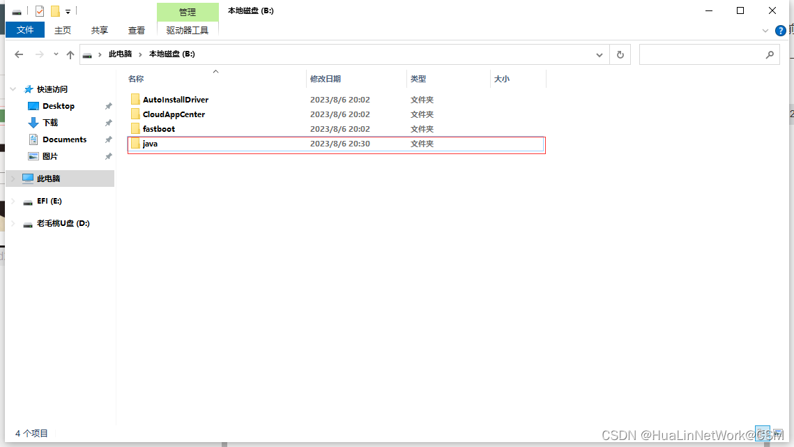Screen dimensions: 794x447
Task: Click the title bar drive icon
Action: click(x=17, y=12)
